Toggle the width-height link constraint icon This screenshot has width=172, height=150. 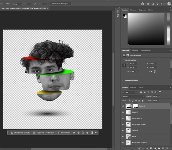124,65
